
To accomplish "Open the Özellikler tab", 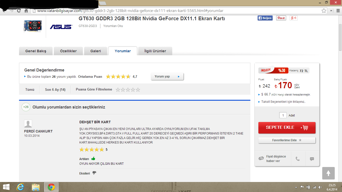I will pos(68,51).
